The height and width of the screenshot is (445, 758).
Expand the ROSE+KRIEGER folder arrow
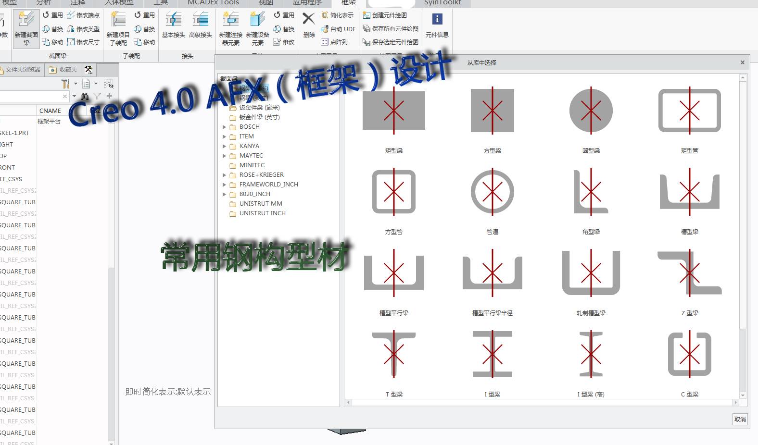[x=224, y=175]
